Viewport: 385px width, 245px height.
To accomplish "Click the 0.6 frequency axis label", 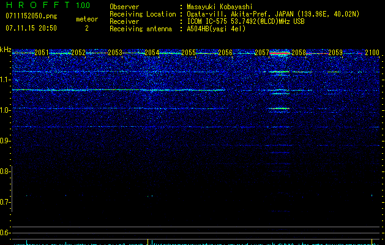I will tap(5, 233).
